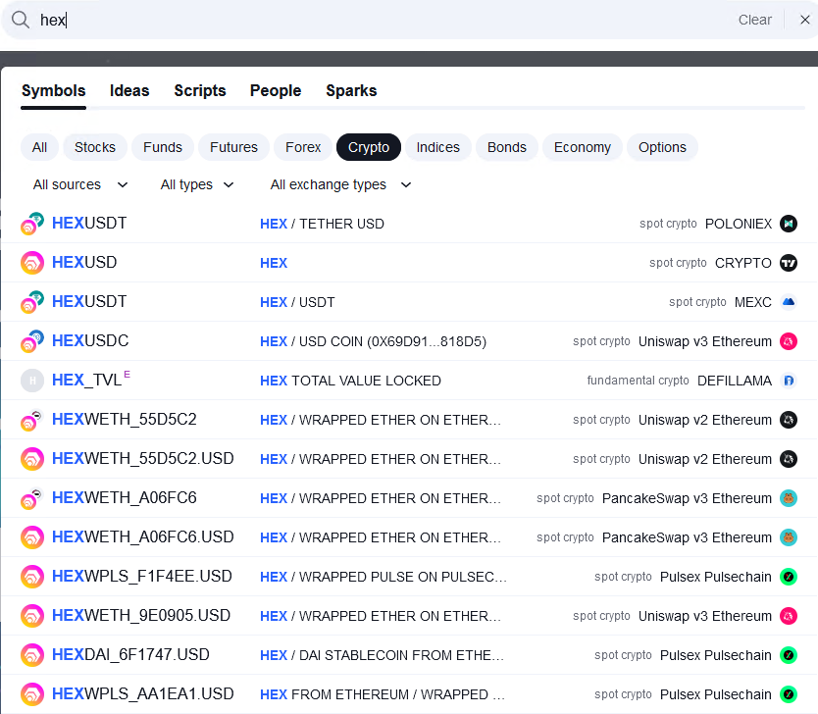Click HEX icon beside HEXWPLS_F1F4EE.USD

(x=32, y=577)
